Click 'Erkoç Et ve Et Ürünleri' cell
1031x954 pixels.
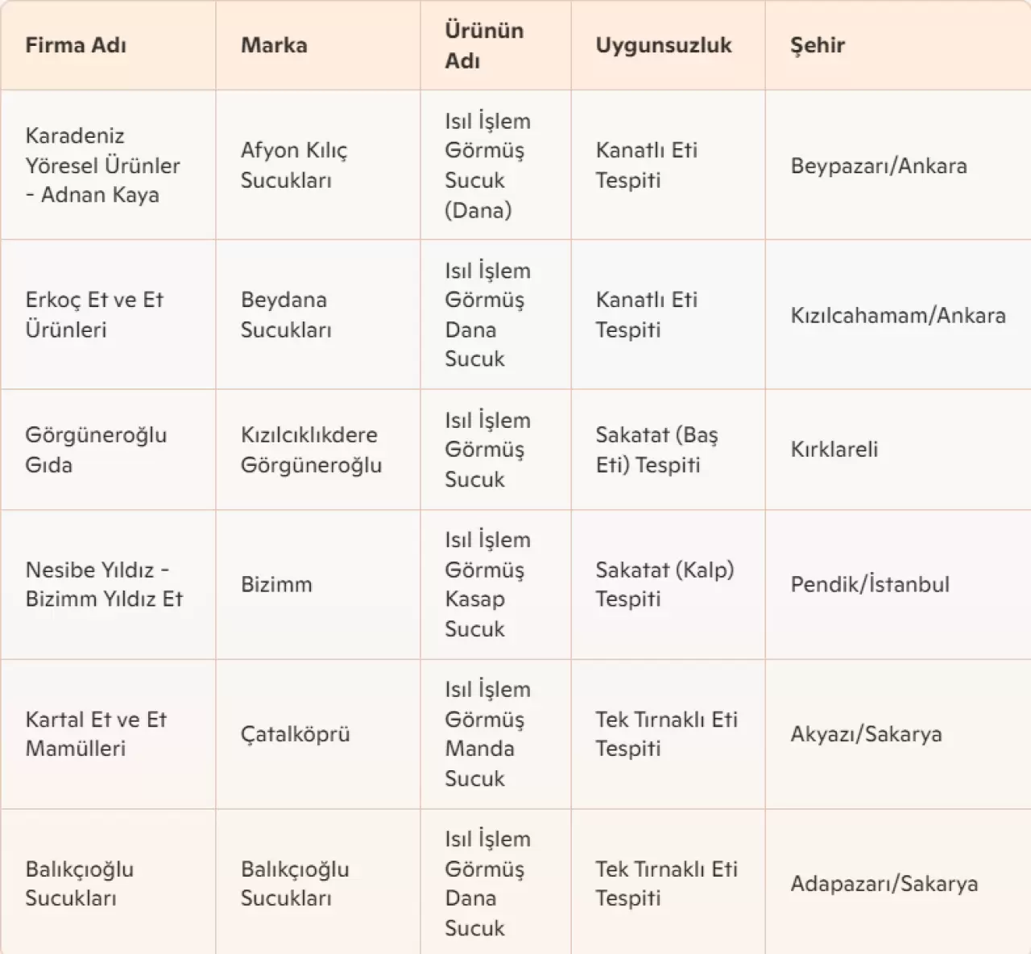94,314
